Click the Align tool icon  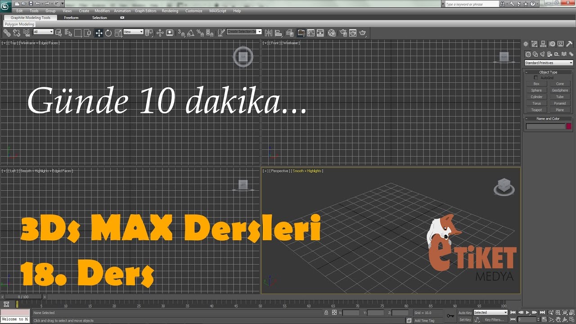coord(278,33)
